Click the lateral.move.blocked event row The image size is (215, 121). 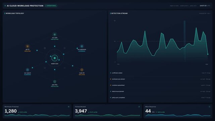pyautogui.click(x=160, y=91)
